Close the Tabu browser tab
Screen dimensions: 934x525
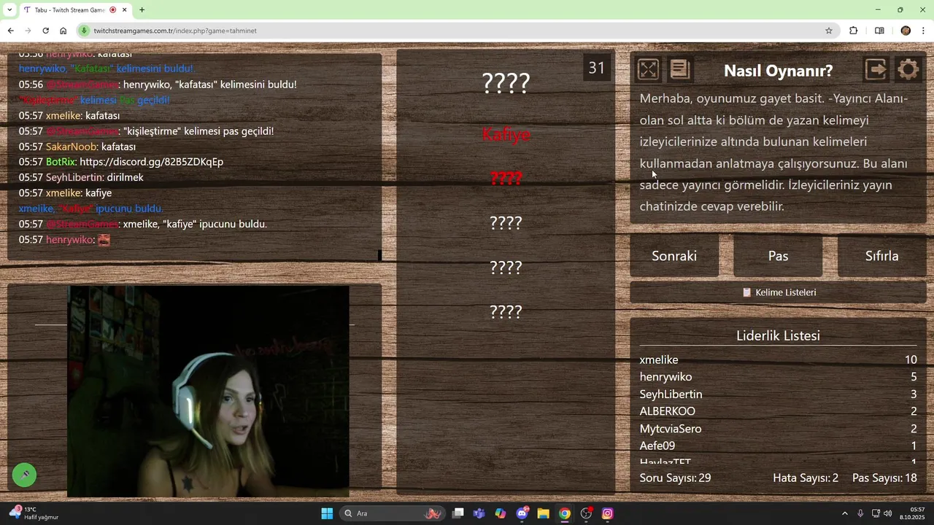click(125, 10)
